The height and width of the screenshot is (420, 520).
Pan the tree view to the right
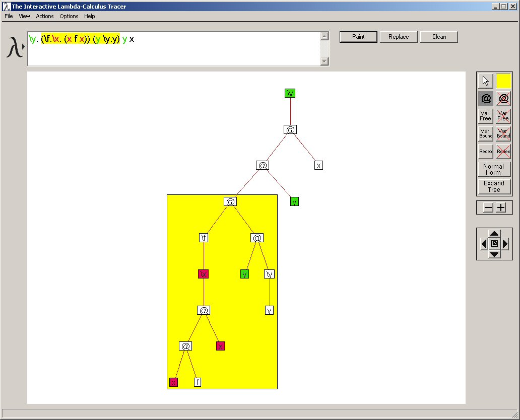tap(505, 244)
